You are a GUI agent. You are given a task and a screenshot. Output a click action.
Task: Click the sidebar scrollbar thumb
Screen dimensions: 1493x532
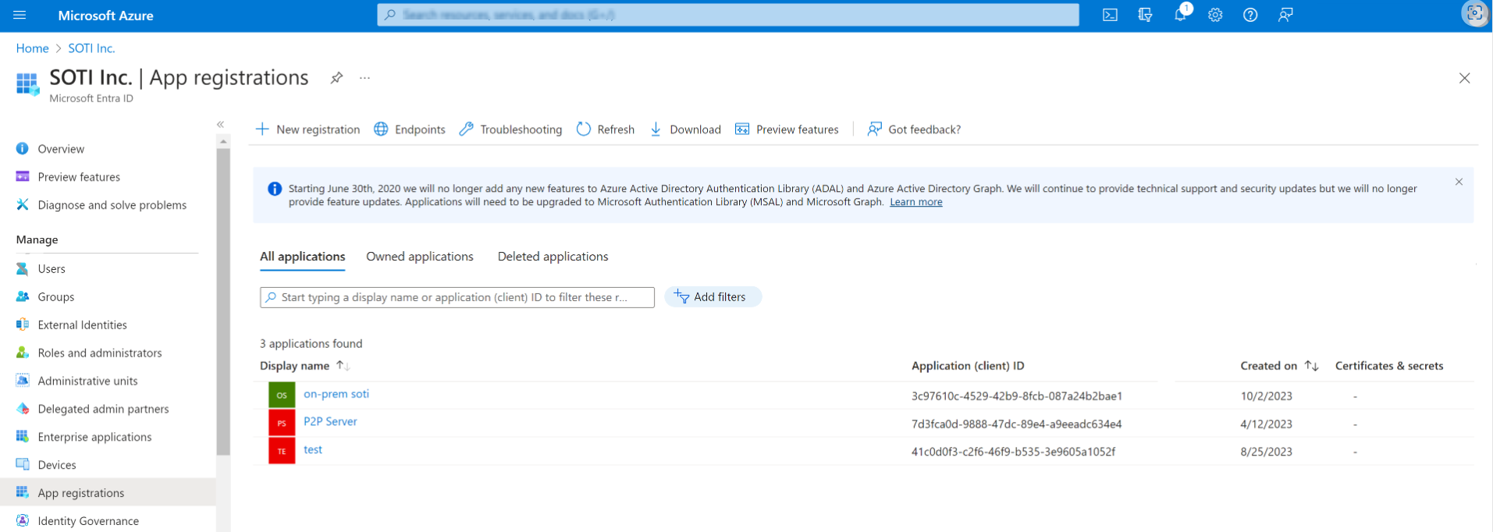click(x=223, y=301)
